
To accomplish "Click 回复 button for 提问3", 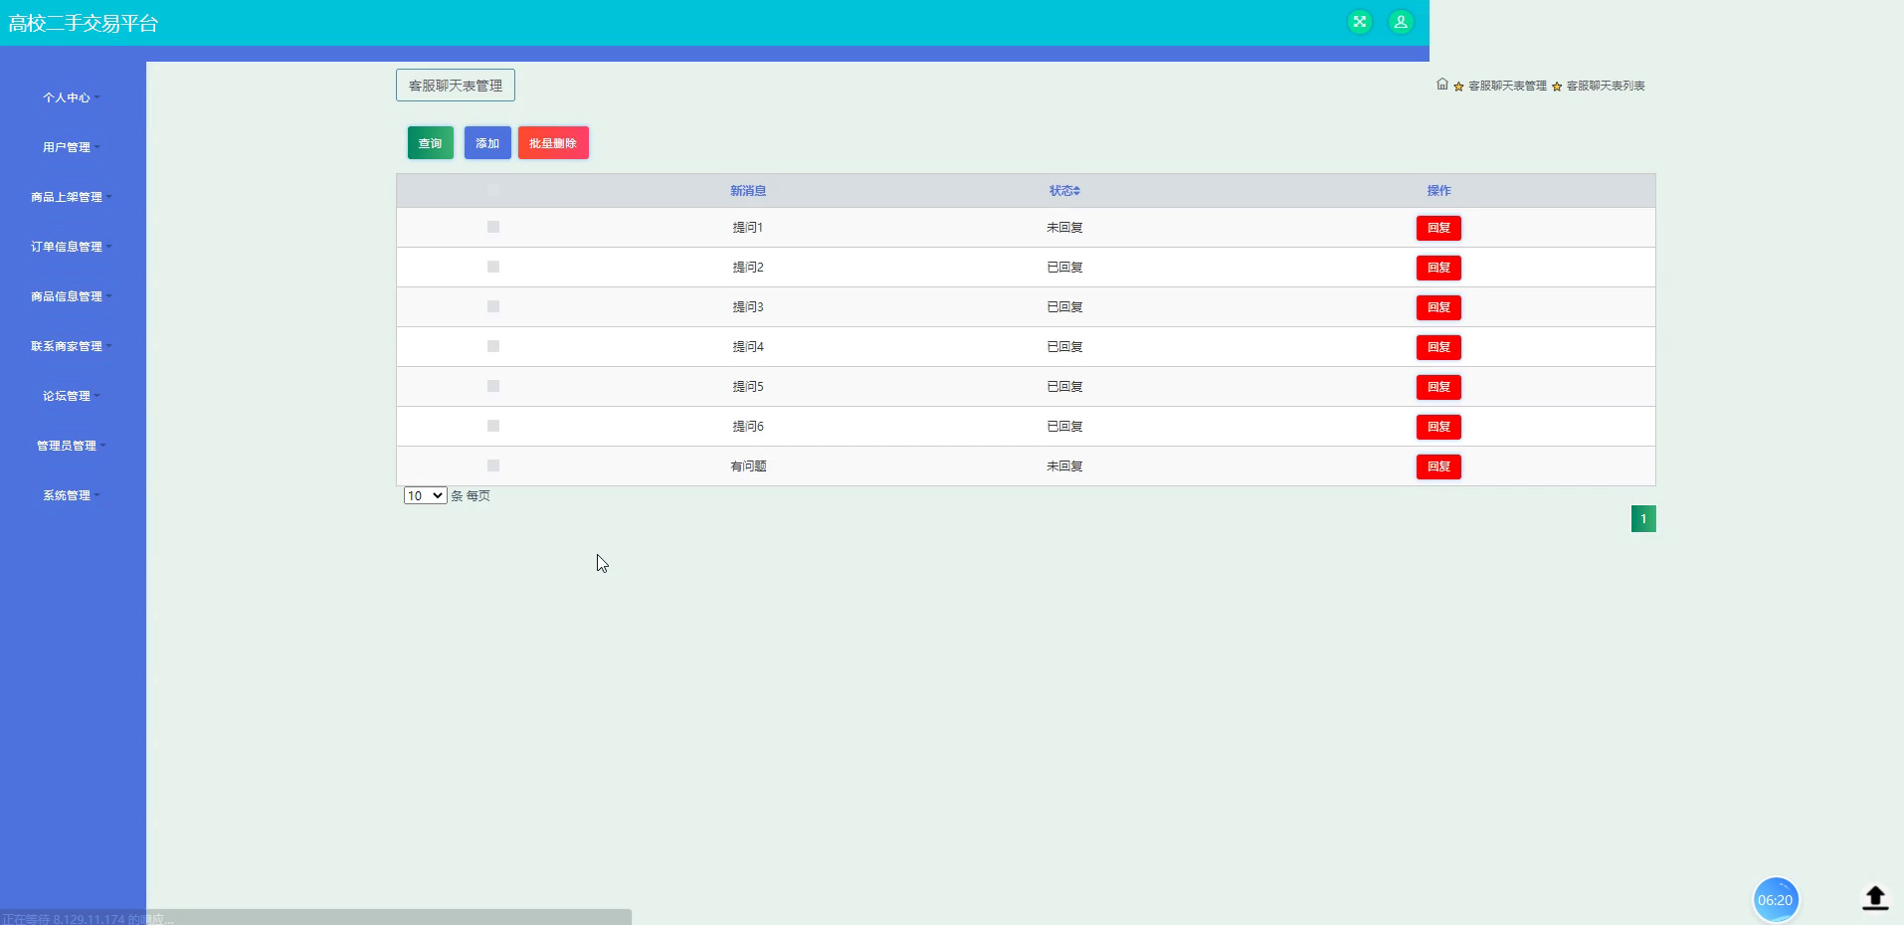I will 1438,307.
